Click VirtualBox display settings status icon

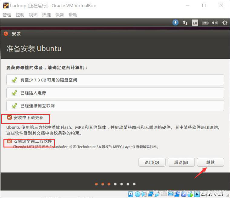(x=170, y=194)
